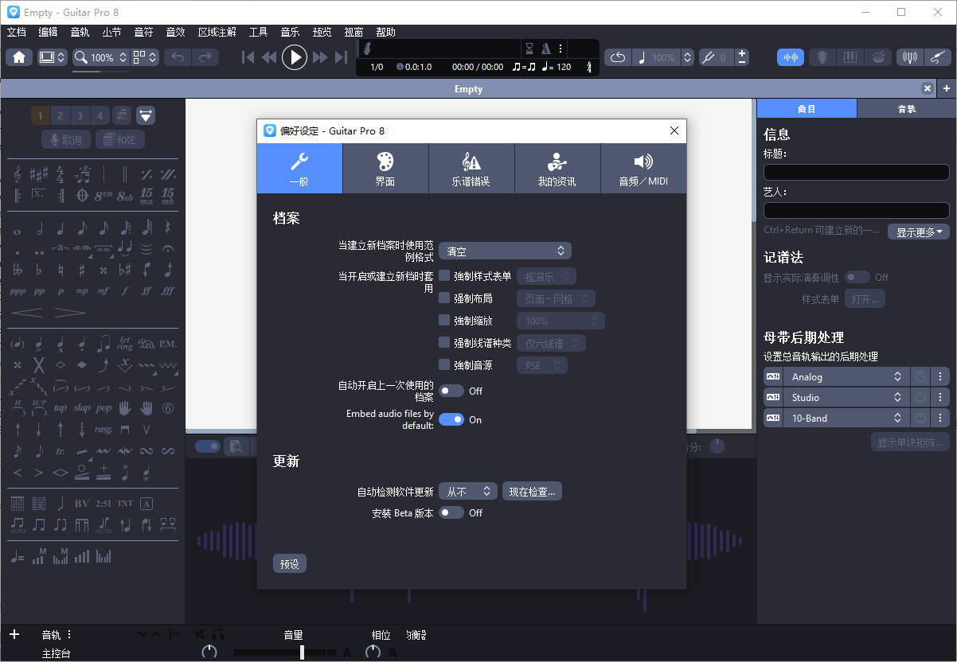Screen dimensions: 957x662
Task: Open the 摇滚乐 stylesheet dropdown
Action: (x=546, y=276)
